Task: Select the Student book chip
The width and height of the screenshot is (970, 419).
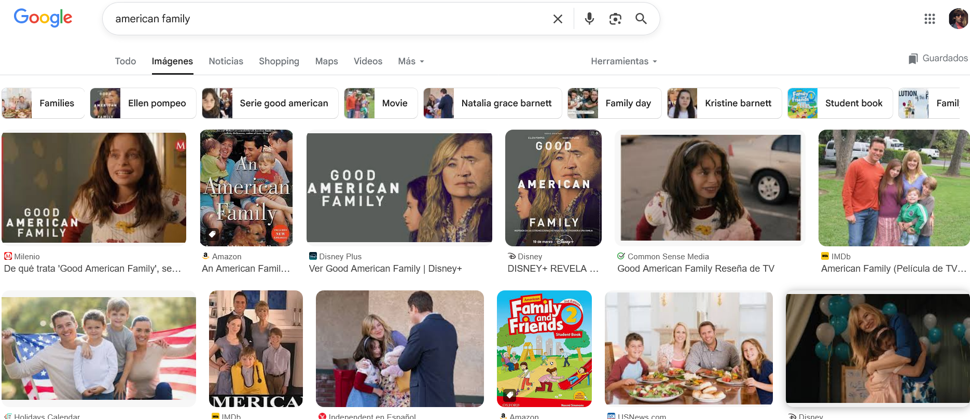Action: click(x=840, y=103)
